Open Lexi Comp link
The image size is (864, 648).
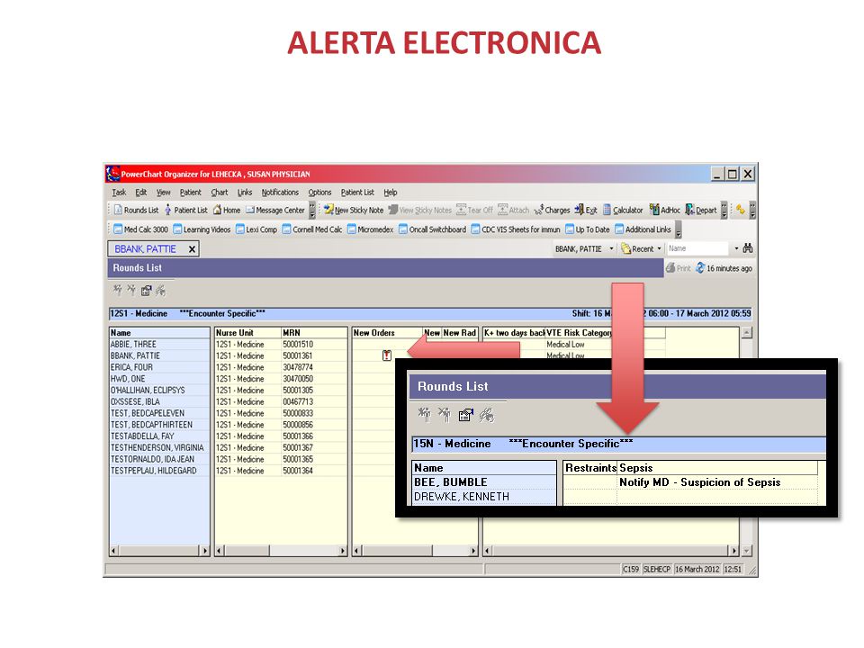pyautogui.click(x=256, y=229)
